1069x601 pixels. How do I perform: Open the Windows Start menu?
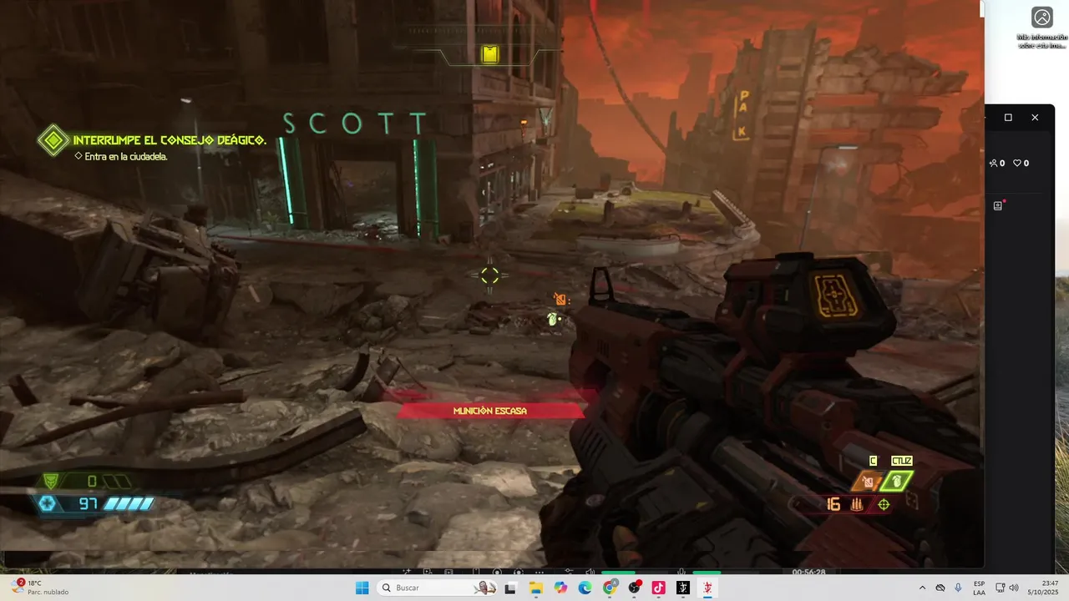click(x=362, y=588)
